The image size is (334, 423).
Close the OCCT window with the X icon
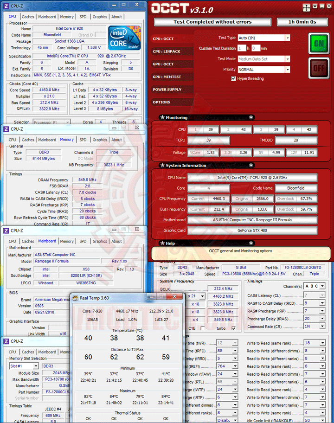click(x=329, y=6)
